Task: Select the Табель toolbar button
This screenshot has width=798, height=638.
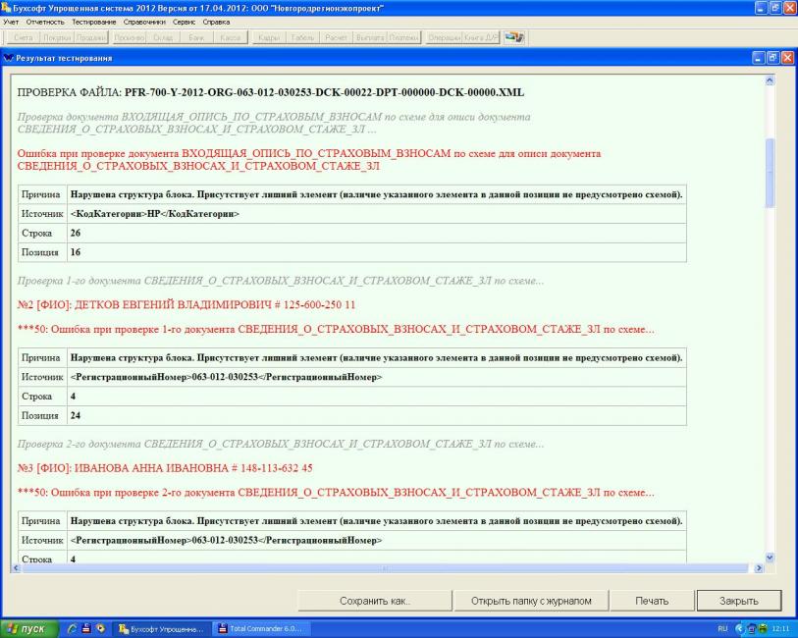Action: pyautogui.click(x=302, y=37)
